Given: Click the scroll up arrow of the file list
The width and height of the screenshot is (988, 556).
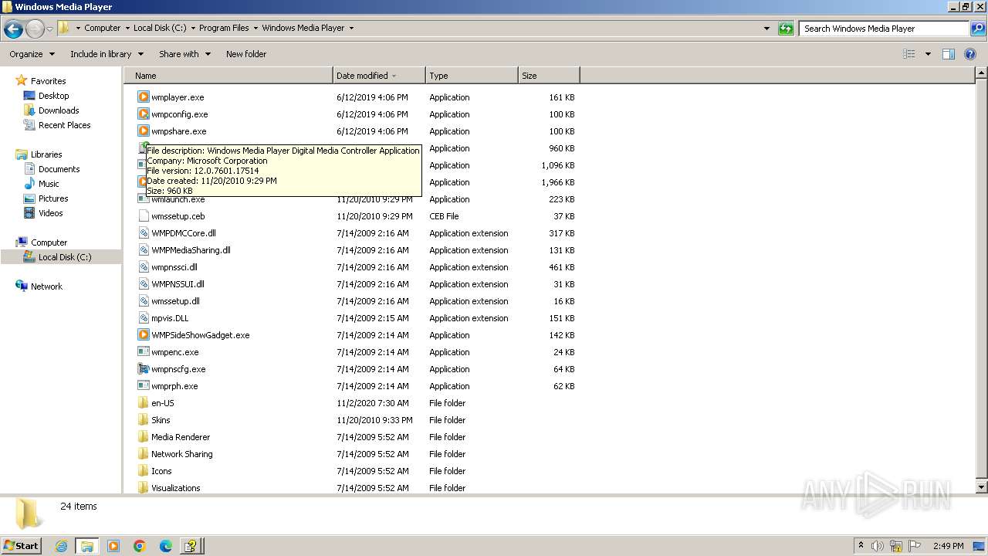Looking at the screenshot, I should coord(982,73).
